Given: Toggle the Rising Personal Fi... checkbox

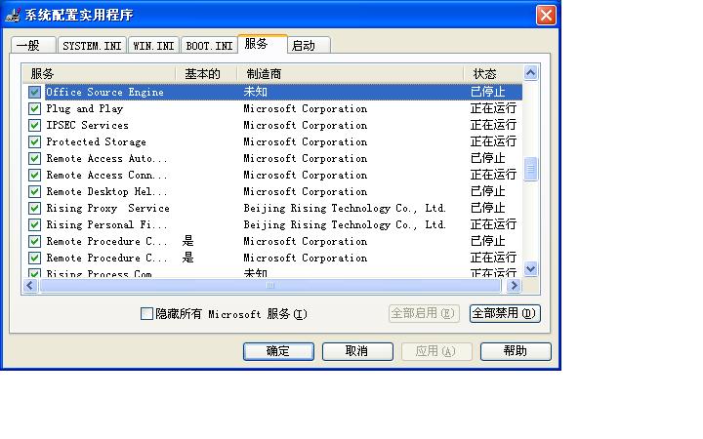Looking at the screenshot, I should (x=34, y=225).
